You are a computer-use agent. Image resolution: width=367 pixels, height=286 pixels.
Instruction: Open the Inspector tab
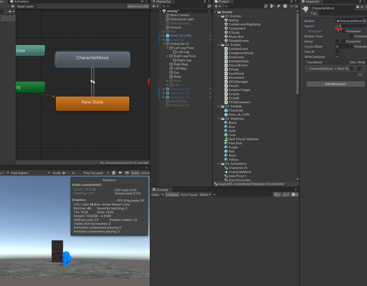(310, 2)
